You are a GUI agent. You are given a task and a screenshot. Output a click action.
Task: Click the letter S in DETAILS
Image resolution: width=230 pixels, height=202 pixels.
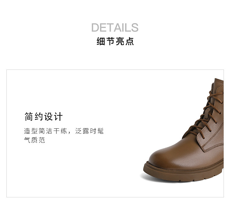135,28
